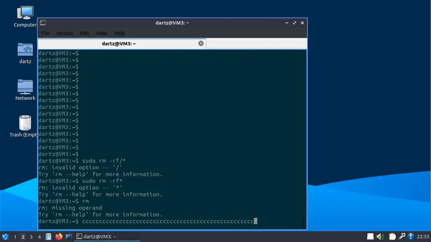The image size is (431, 242).
Task: Click the 22:55 clock
Action: point(423,237)
